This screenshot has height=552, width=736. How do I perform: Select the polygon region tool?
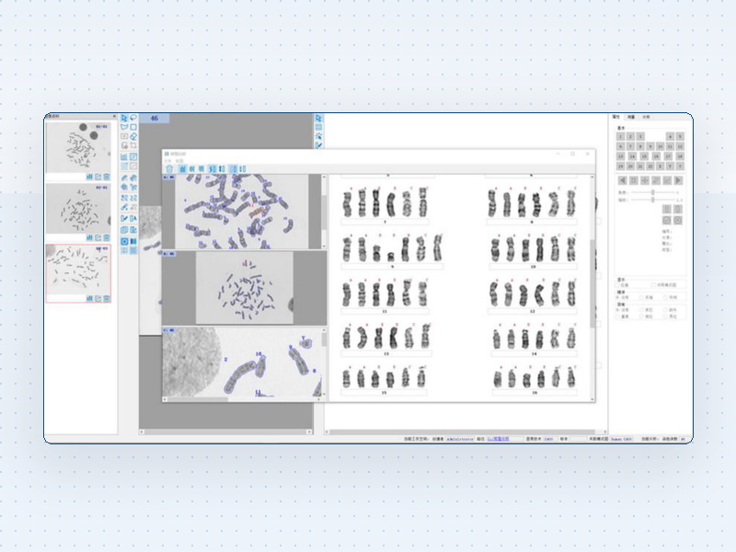(124, 127)
